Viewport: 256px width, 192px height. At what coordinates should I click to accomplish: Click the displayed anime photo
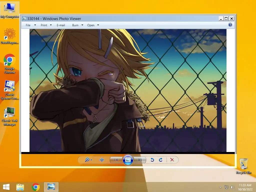click(128, 90)
